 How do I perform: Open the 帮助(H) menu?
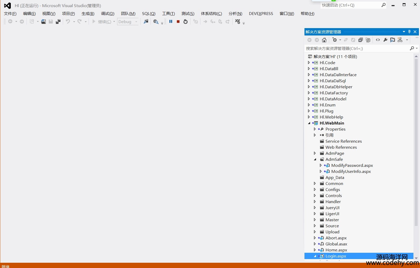pyautogui.click(x=307, y=14)
